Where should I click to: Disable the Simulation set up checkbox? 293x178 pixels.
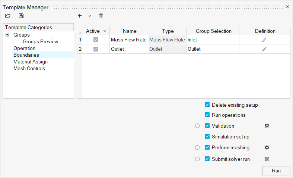pos(207,137)
